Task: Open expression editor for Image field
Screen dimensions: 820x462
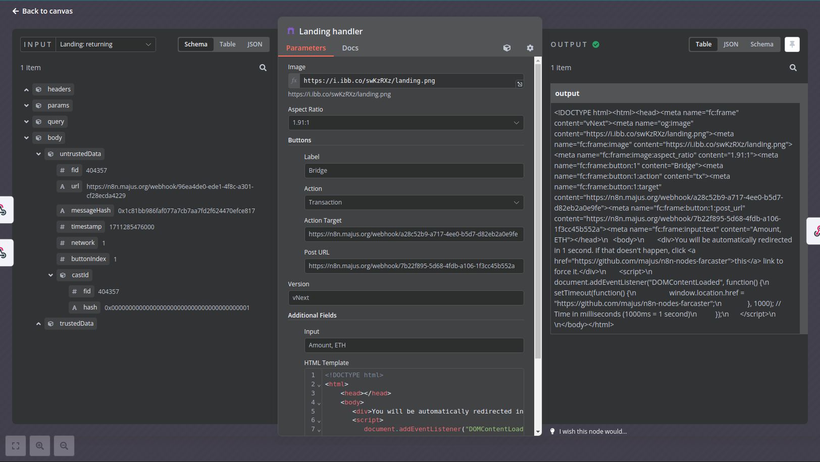Action: 520,84
